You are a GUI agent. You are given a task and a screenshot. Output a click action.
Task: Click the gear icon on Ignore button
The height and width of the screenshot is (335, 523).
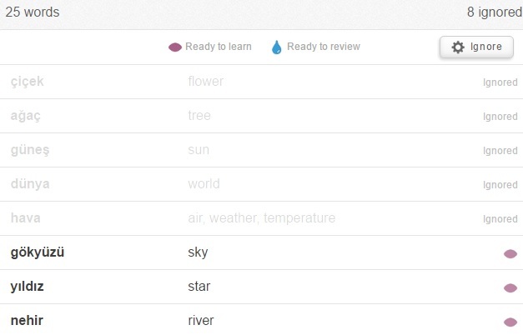pos(458,47)
